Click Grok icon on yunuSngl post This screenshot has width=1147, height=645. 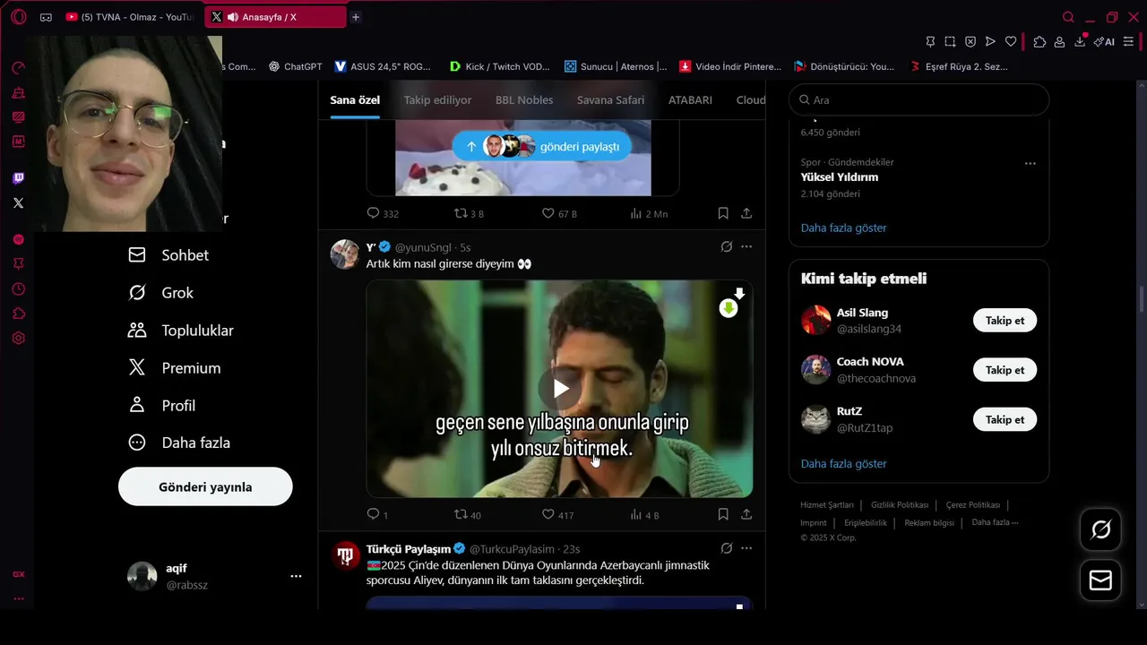point(727,247)
